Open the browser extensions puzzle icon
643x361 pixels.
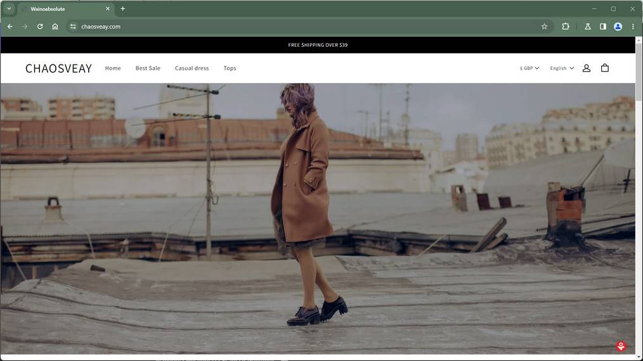566,27
